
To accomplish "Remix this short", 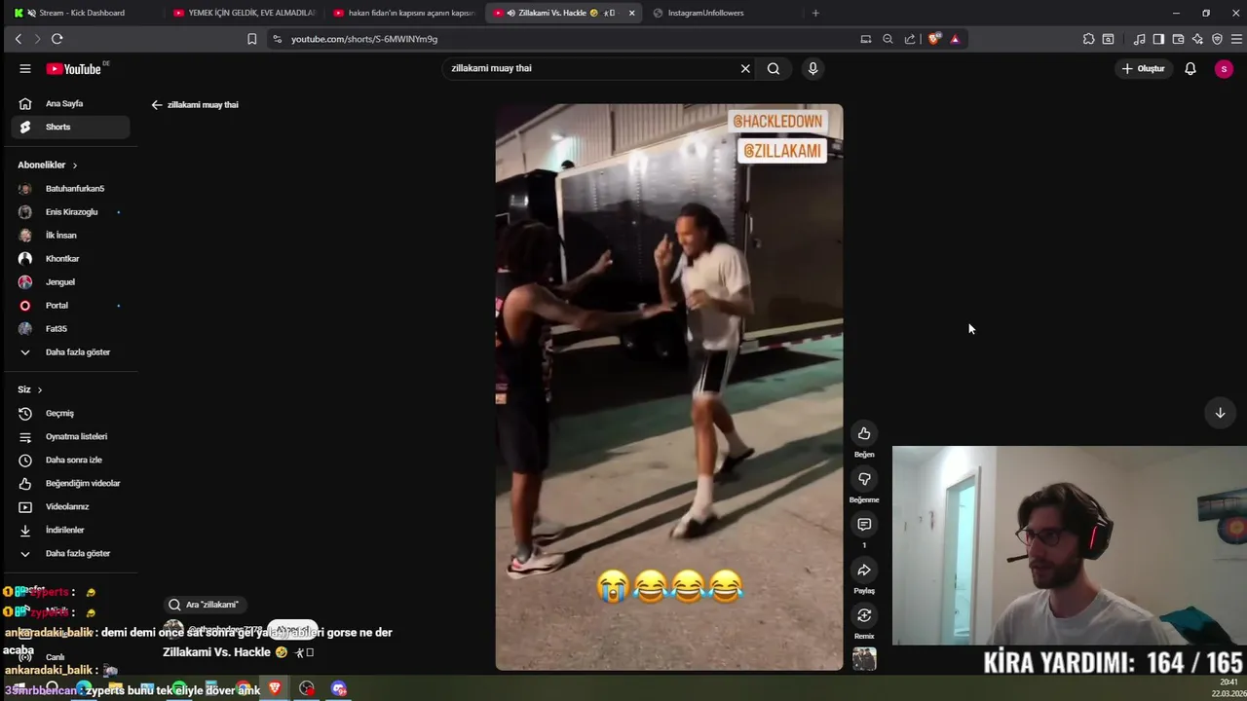I will click(864, 615).
